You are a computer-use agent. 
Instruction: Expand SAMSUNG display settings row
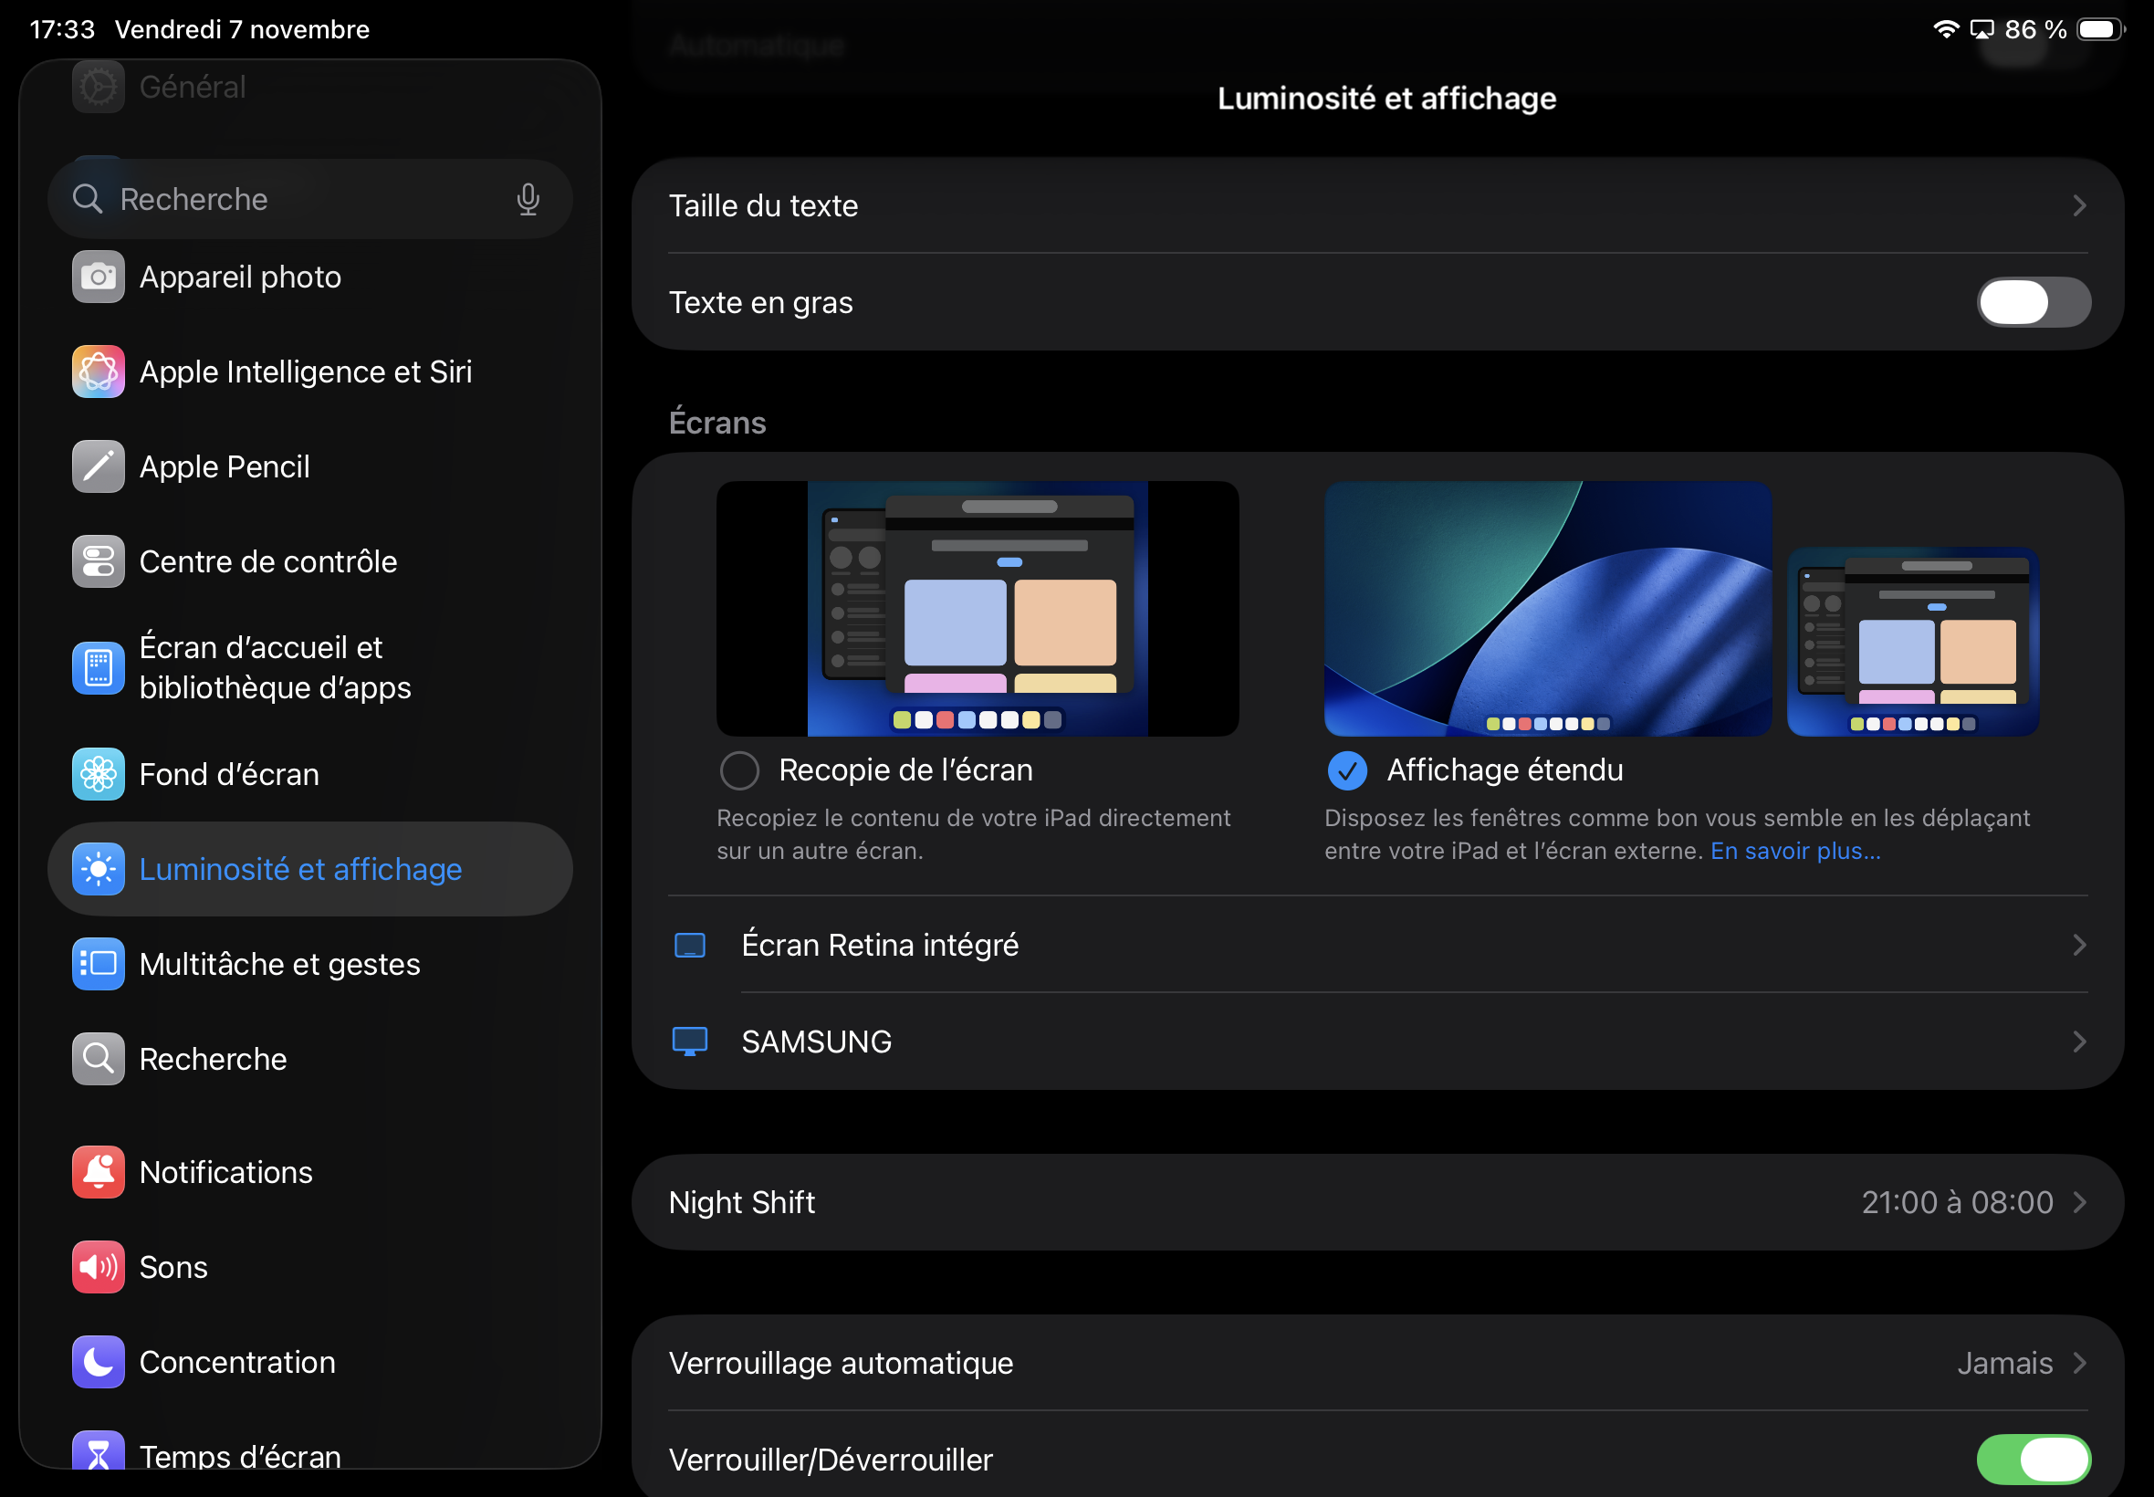[1376, 1042]
